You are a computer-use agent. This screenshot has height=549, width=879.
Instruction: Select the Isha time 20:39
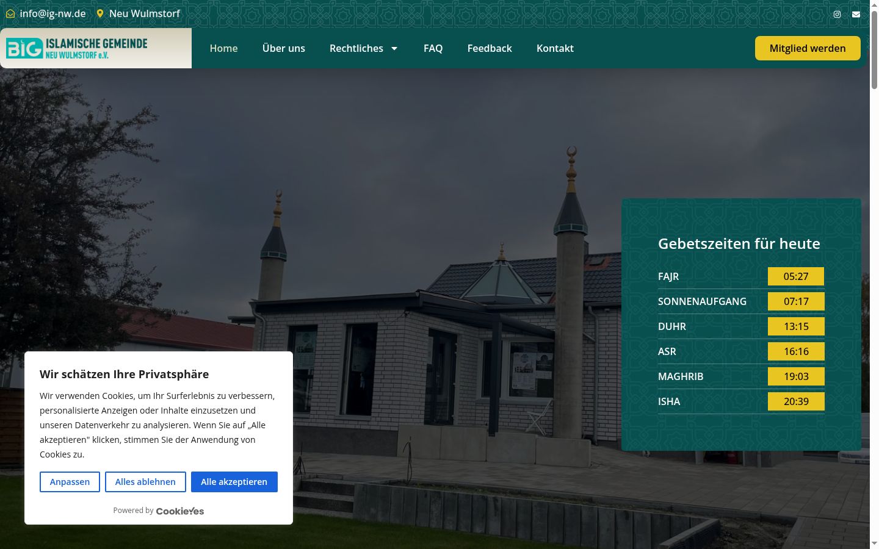(x=796, y=401)
